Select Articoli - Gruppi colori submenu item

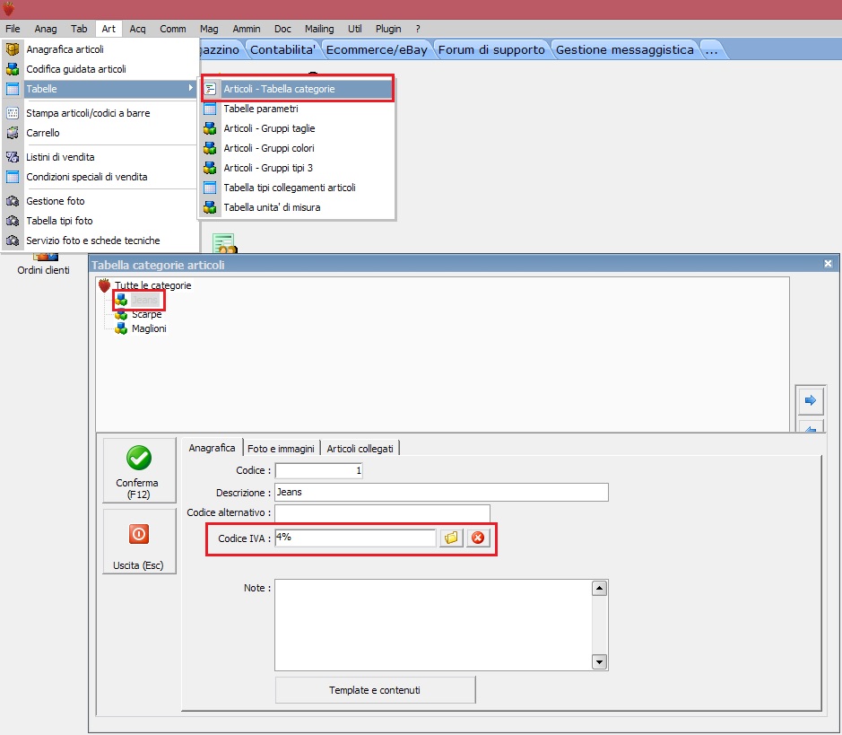click(x=298, y=148)
